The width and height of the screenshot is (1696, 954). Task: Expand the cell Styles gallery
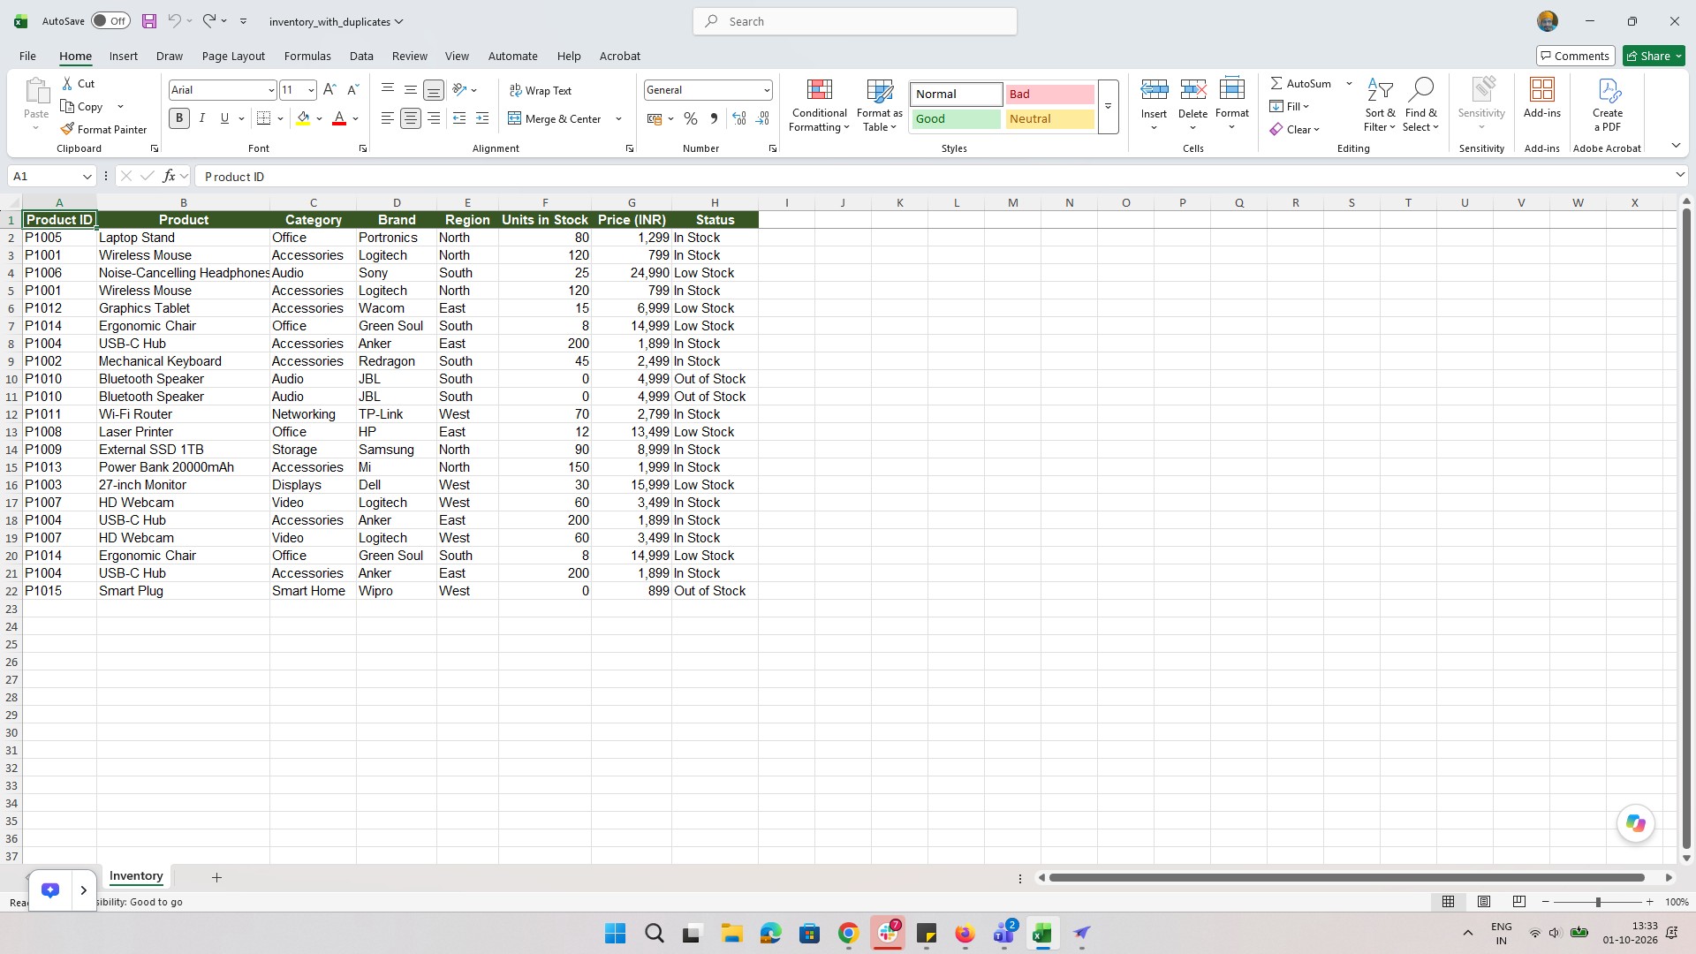click(x=1108, y=107)
